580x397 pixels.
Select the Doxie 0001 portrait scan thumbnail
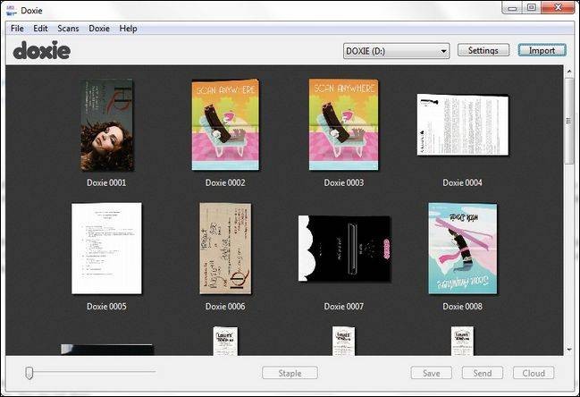[107, 124]
